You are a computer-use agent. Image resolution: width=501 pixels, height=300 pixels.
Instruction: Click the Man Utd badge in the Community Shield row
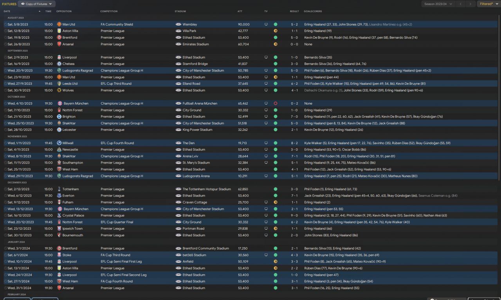pyautogui.click(x=59, y=24)
